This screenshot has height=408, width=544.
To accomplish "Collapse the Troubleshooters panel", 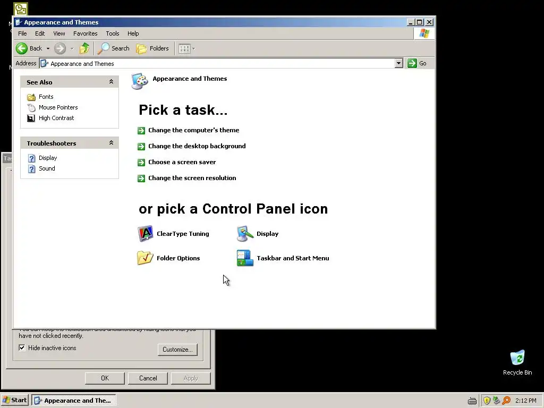I will coord(111,142).
